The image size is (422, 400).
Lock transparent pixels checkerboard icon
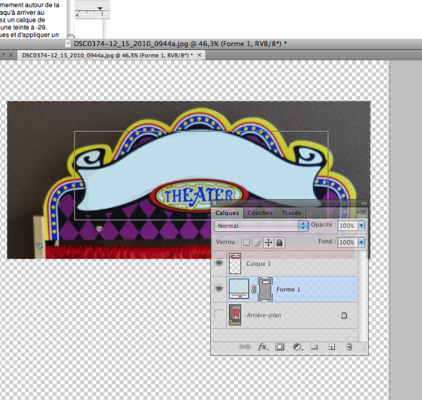(x=246, y=243)
